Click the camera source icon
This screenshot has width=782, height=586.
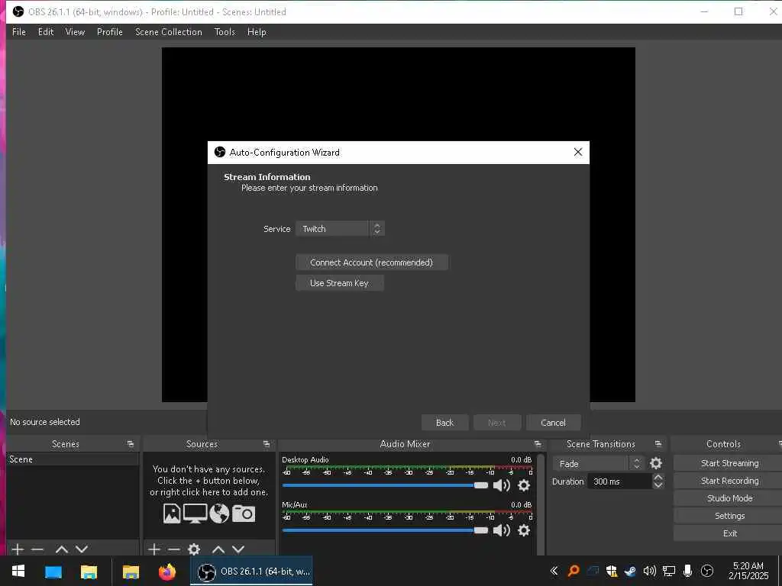(244, 514)
